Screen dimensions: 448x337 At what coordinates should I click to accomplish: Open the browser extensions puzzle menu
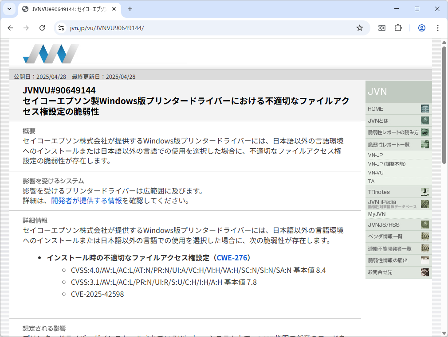pyautogui.click(x=398, y=27)
